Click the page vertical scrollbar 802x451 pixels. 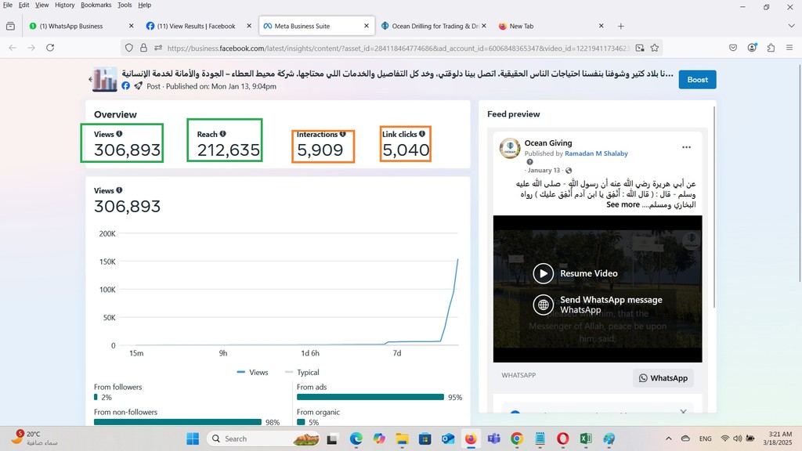pos(800,173)
